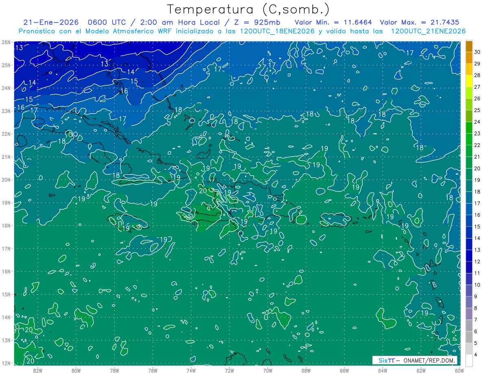This screenshot has height=376, width=488.
Task: Pick the purple swatch between scale labels 7 and 8
Action: [469, 314]
